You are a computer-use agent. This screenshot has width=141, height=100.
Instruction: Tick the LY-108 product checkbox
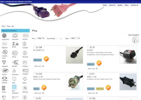[x=34, y=47]
